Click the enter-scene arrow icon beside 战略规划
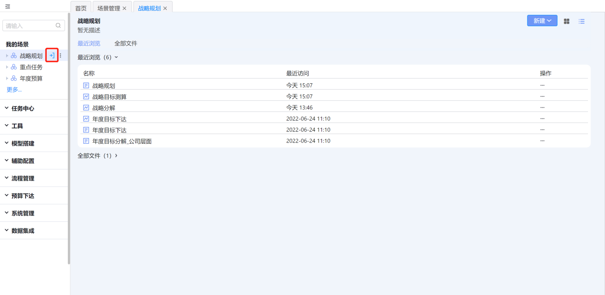The image size is (605, 295). (x=52, y=55)
